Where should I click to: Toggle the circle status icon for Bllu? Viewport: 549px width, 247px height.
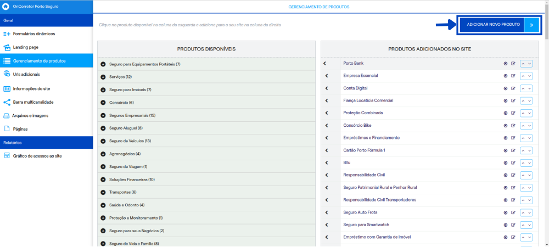tap(506, 163)
